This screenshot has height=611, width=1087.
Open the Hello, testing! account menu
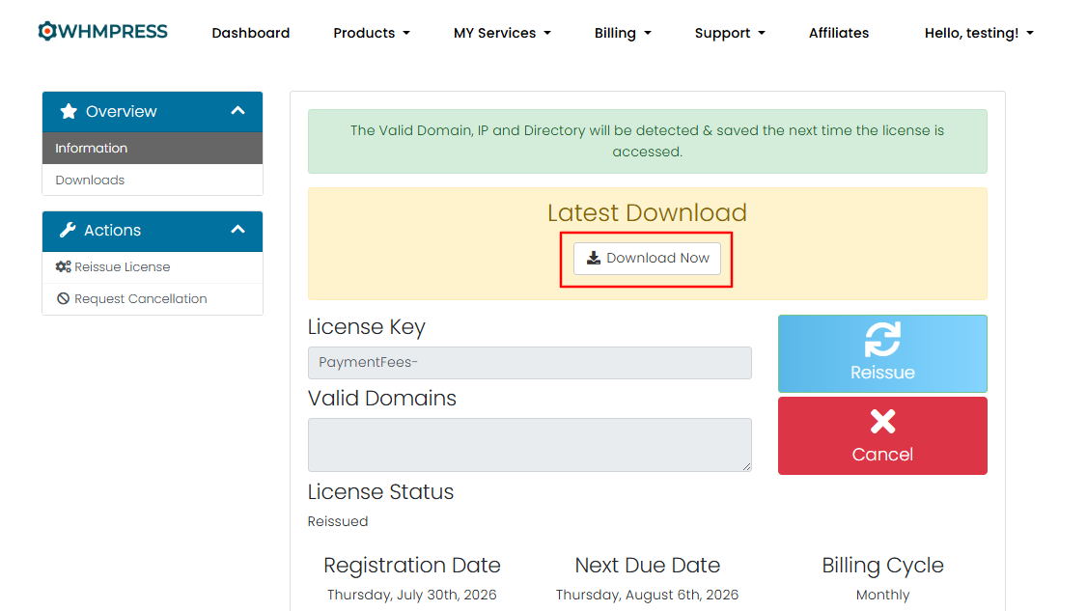click(979, 33)
